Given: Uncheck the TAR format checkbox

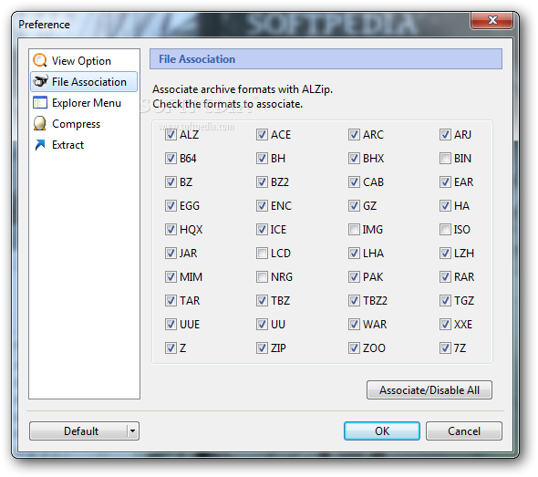Looking at the screenshot, I should point(171,301).
